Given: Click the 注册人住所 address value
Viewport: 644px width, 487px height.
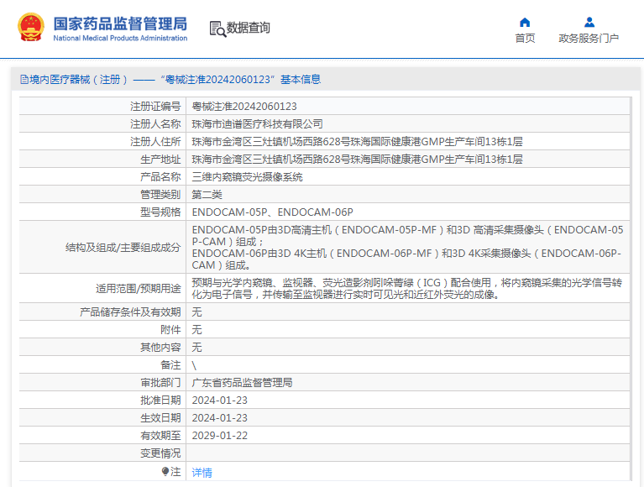Looking at the screenshot, I should 357,142.
